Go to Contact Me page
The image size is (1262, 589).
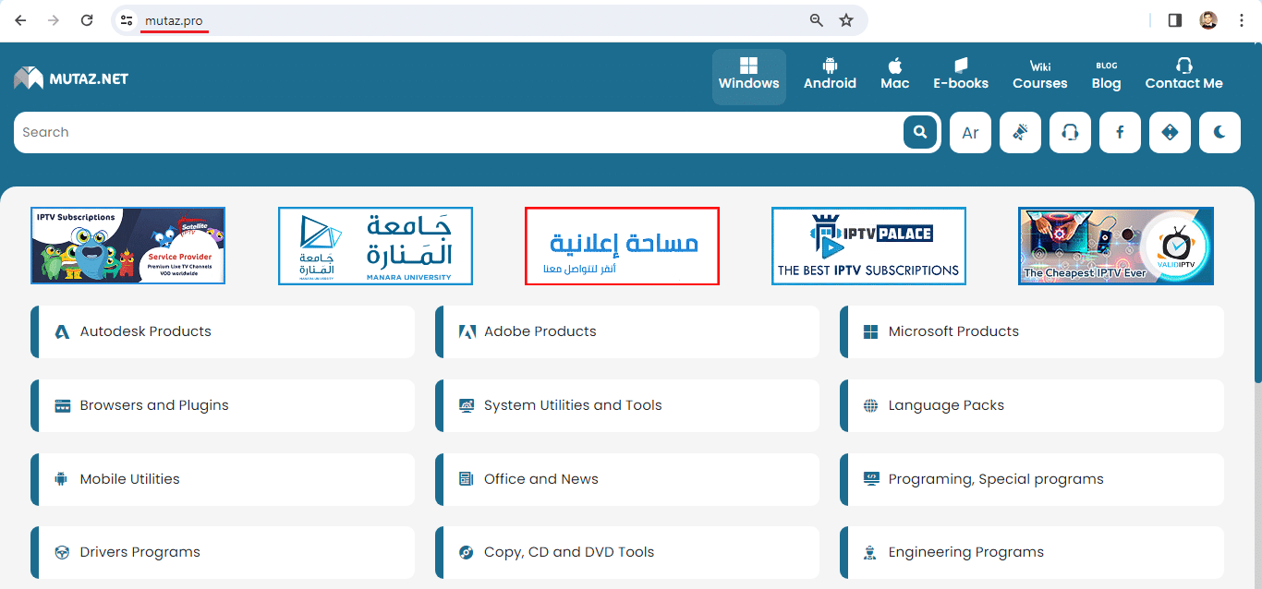[1183, 76]
